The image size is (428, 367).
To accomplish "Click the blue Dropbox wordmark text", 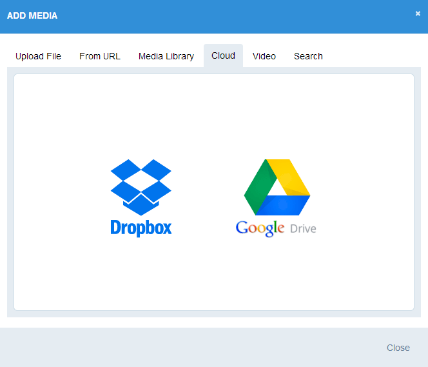I will [141, 228].
